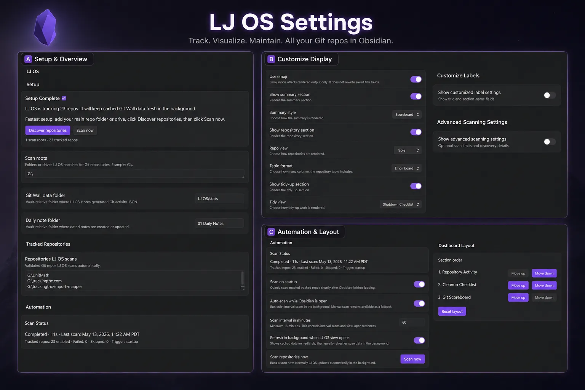Click the Automation & Layout heading
Viewport: 585px width, 390px height.
(x=308, y=232)
